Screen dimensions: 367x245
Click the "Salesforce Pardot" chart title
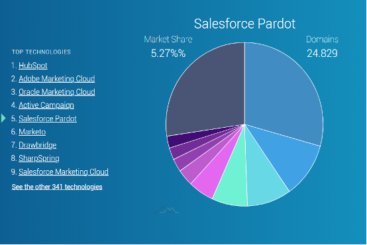pos(244,24)
